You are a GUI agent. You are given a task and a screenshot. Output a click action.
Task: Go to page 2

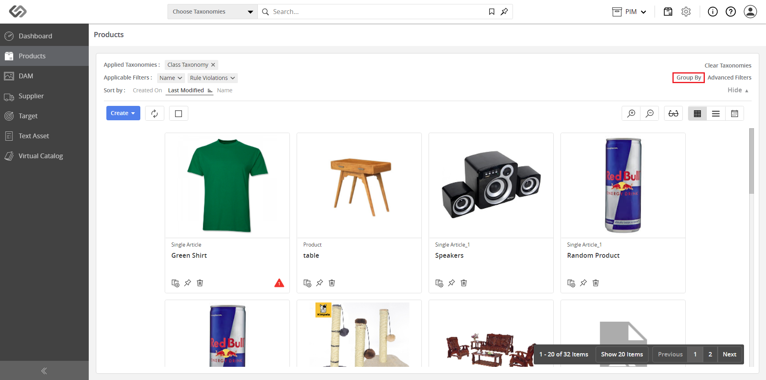(710, 354)
